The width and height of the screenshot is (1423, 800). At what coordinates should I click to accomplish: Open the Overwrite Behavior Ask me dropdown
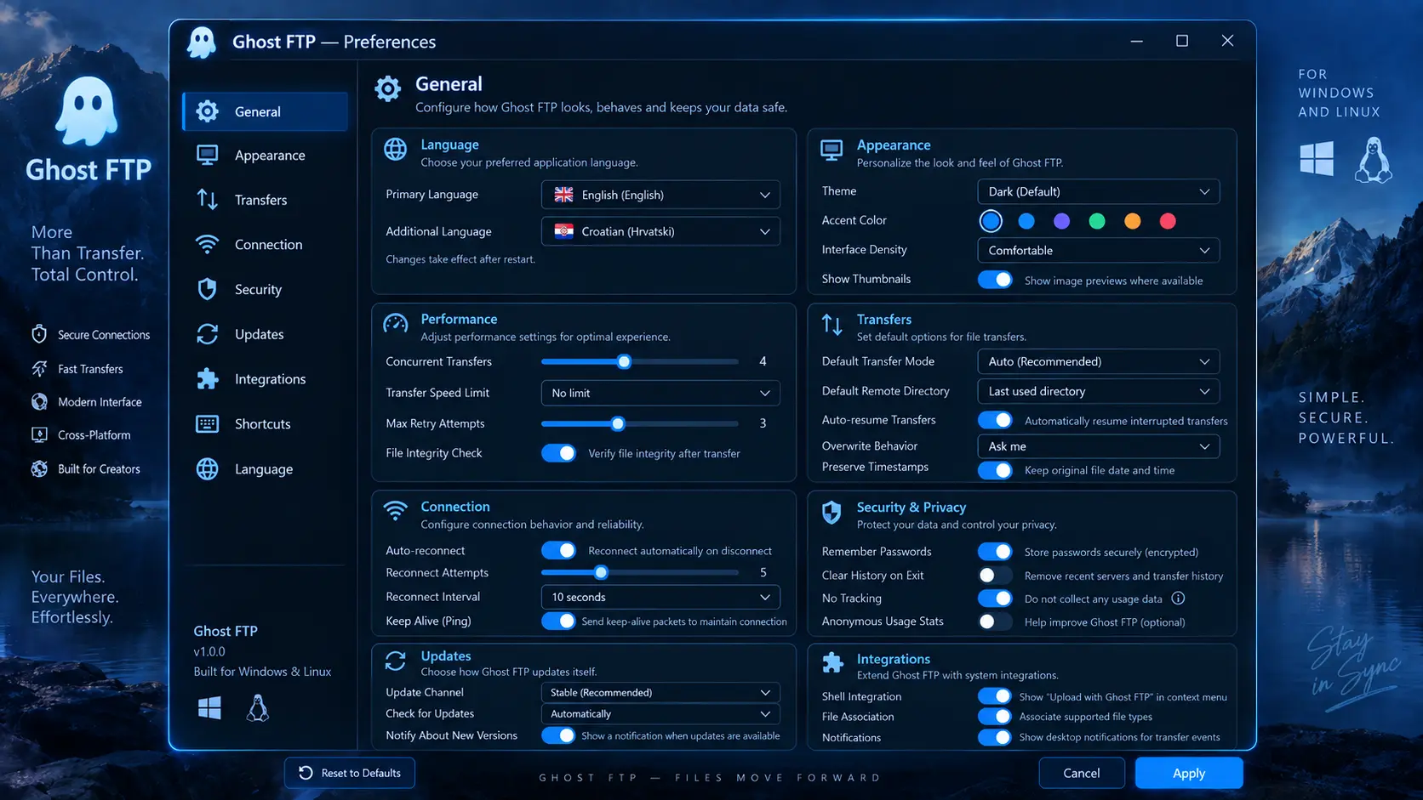[1099, 446]
